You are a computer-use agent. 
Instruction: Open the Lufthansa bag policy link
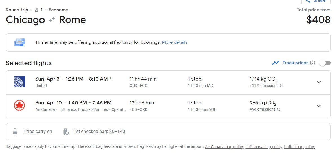[x=264, y=147]
